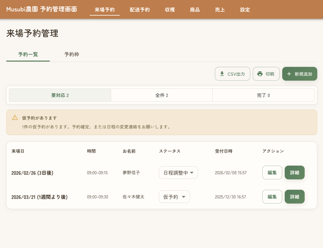The width and height of the screenshot is (323, 248).
Task: Click 編集 for 佐々木健太's reservation
Action: pyautogui.click(x=272, y=197)
